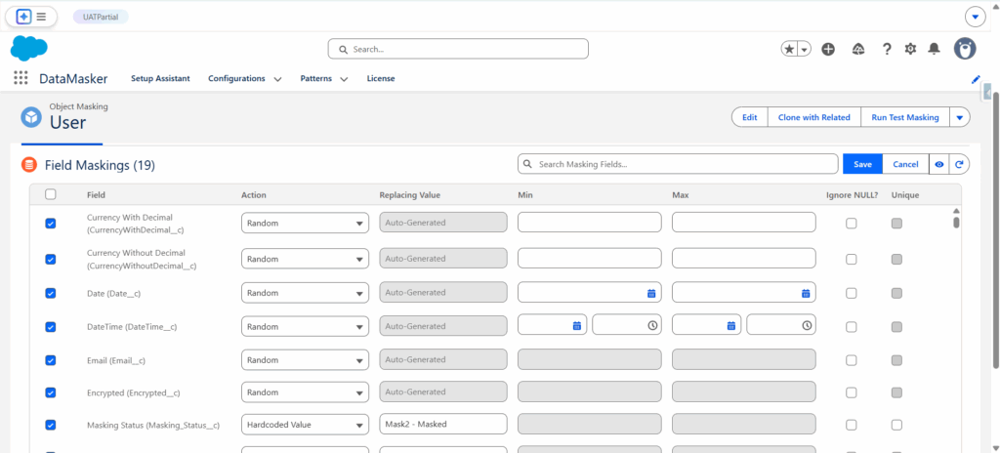Viewport: 1000px width, 453px height.
Task: Open Action dropdown for Masking Status row
Action: pos(305,425)
